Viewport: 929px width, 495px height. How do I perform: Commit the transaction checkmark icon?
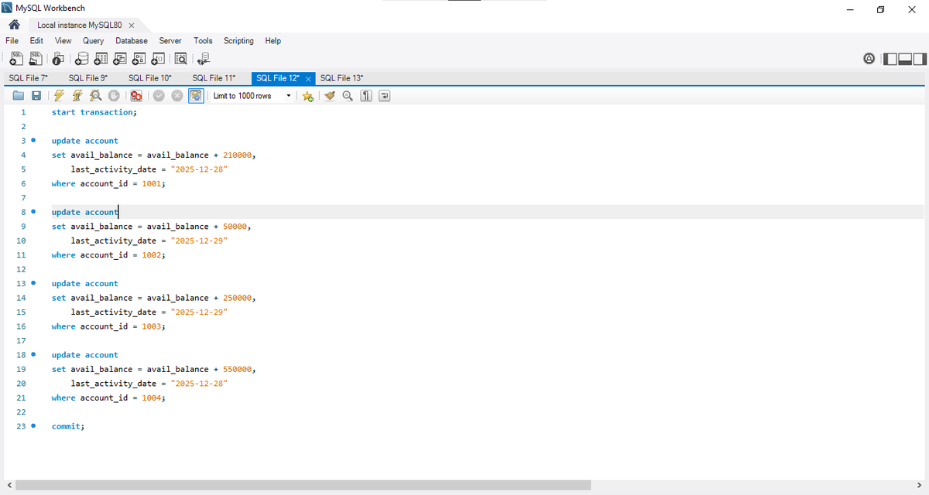pyautogui.click(x=159, y=96)
